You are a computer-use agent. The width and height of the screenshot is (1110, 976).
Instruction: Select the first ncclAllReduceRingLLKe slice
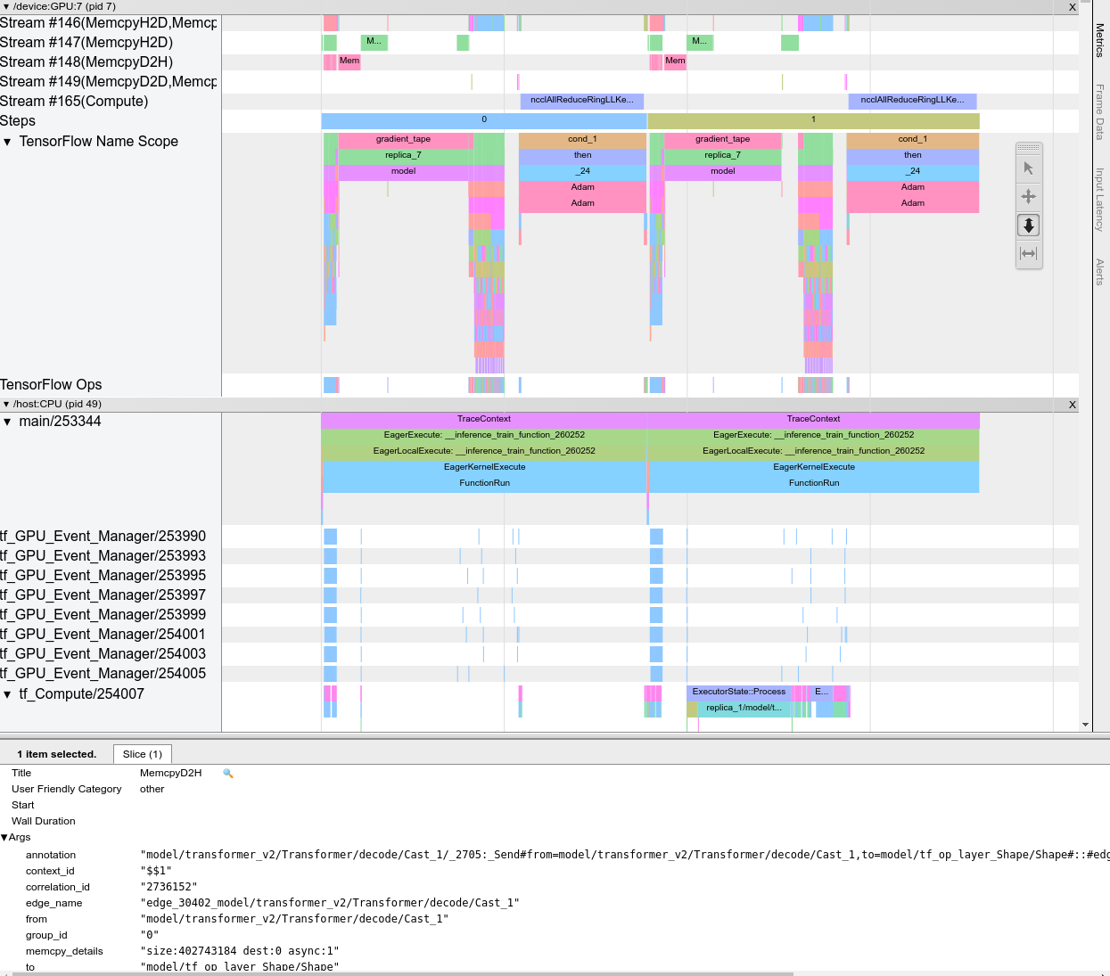[x=581, y=101]
